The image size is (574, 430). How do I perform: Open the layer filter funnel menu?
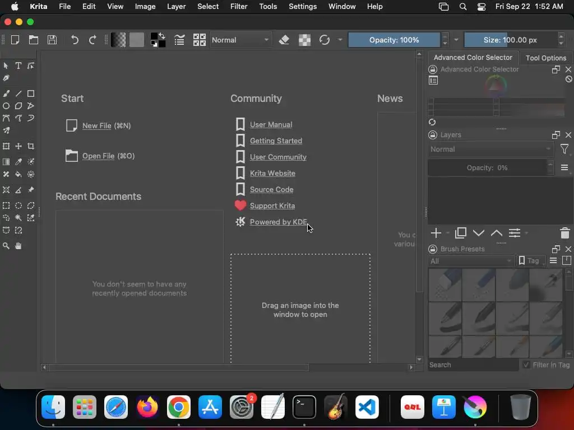coord(564,149)
